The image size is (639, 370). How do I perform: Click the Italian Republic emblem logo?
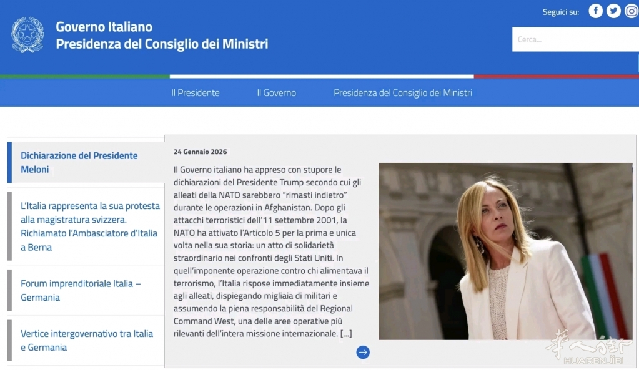click(x=28, y=35)
